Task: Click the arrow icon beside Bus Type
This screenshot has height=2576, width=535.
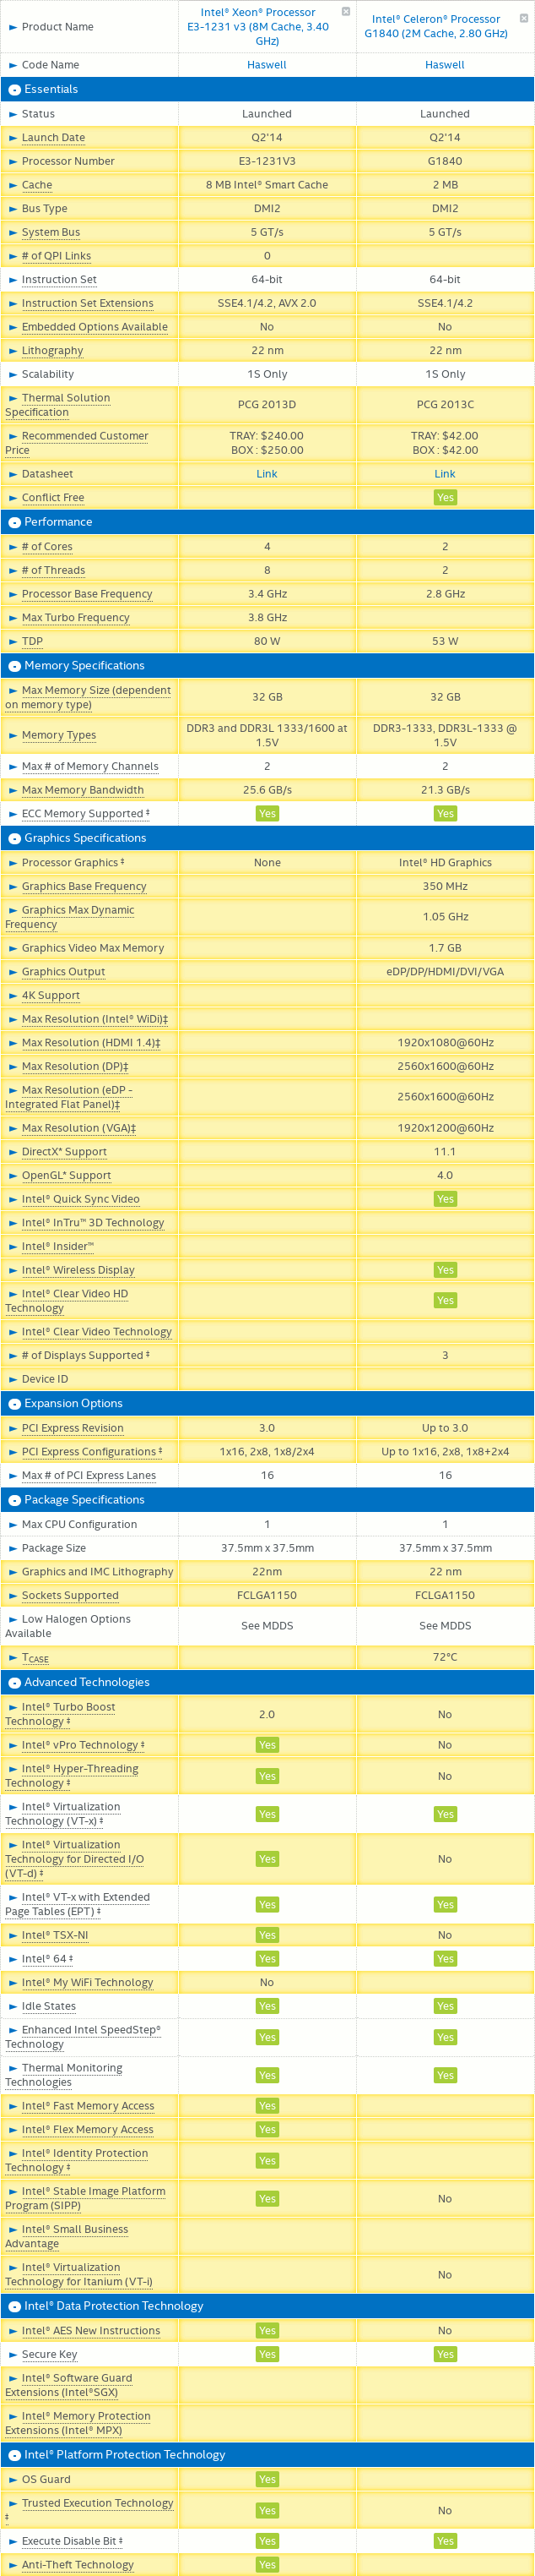Action: [13, 209]
